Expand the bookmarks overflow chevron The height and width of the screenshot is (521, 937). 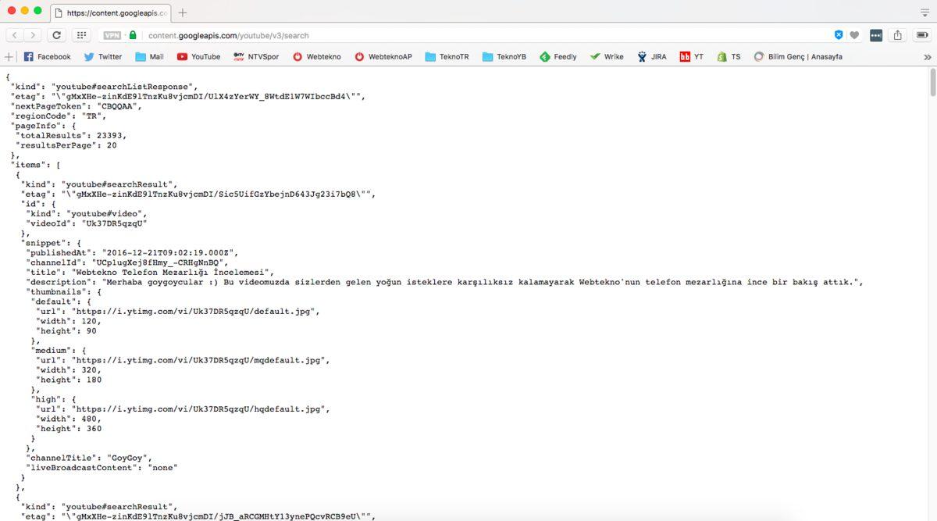[927, 57]
